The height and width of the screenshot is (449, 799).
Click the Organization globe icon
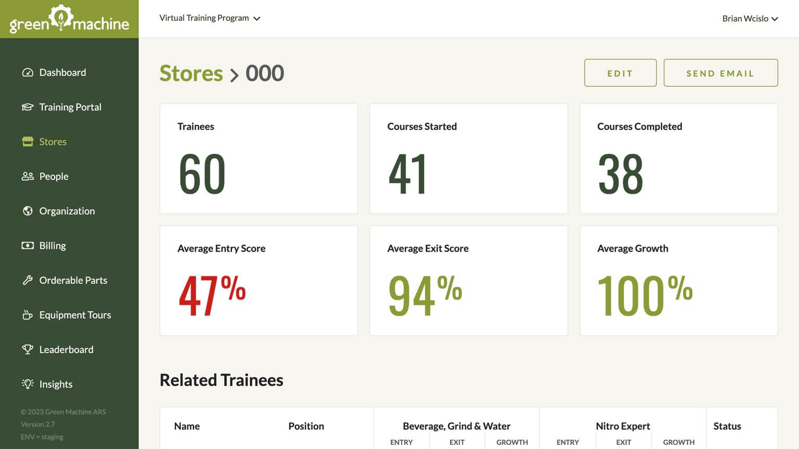28,211
